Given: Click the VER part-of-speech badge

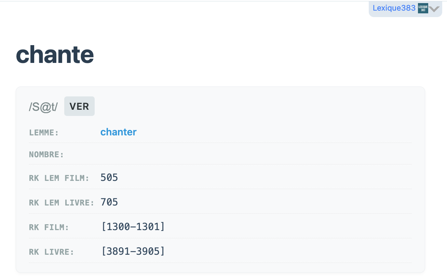Looking at the screenshot, I should pyautogui.click(x=79, y=106).
